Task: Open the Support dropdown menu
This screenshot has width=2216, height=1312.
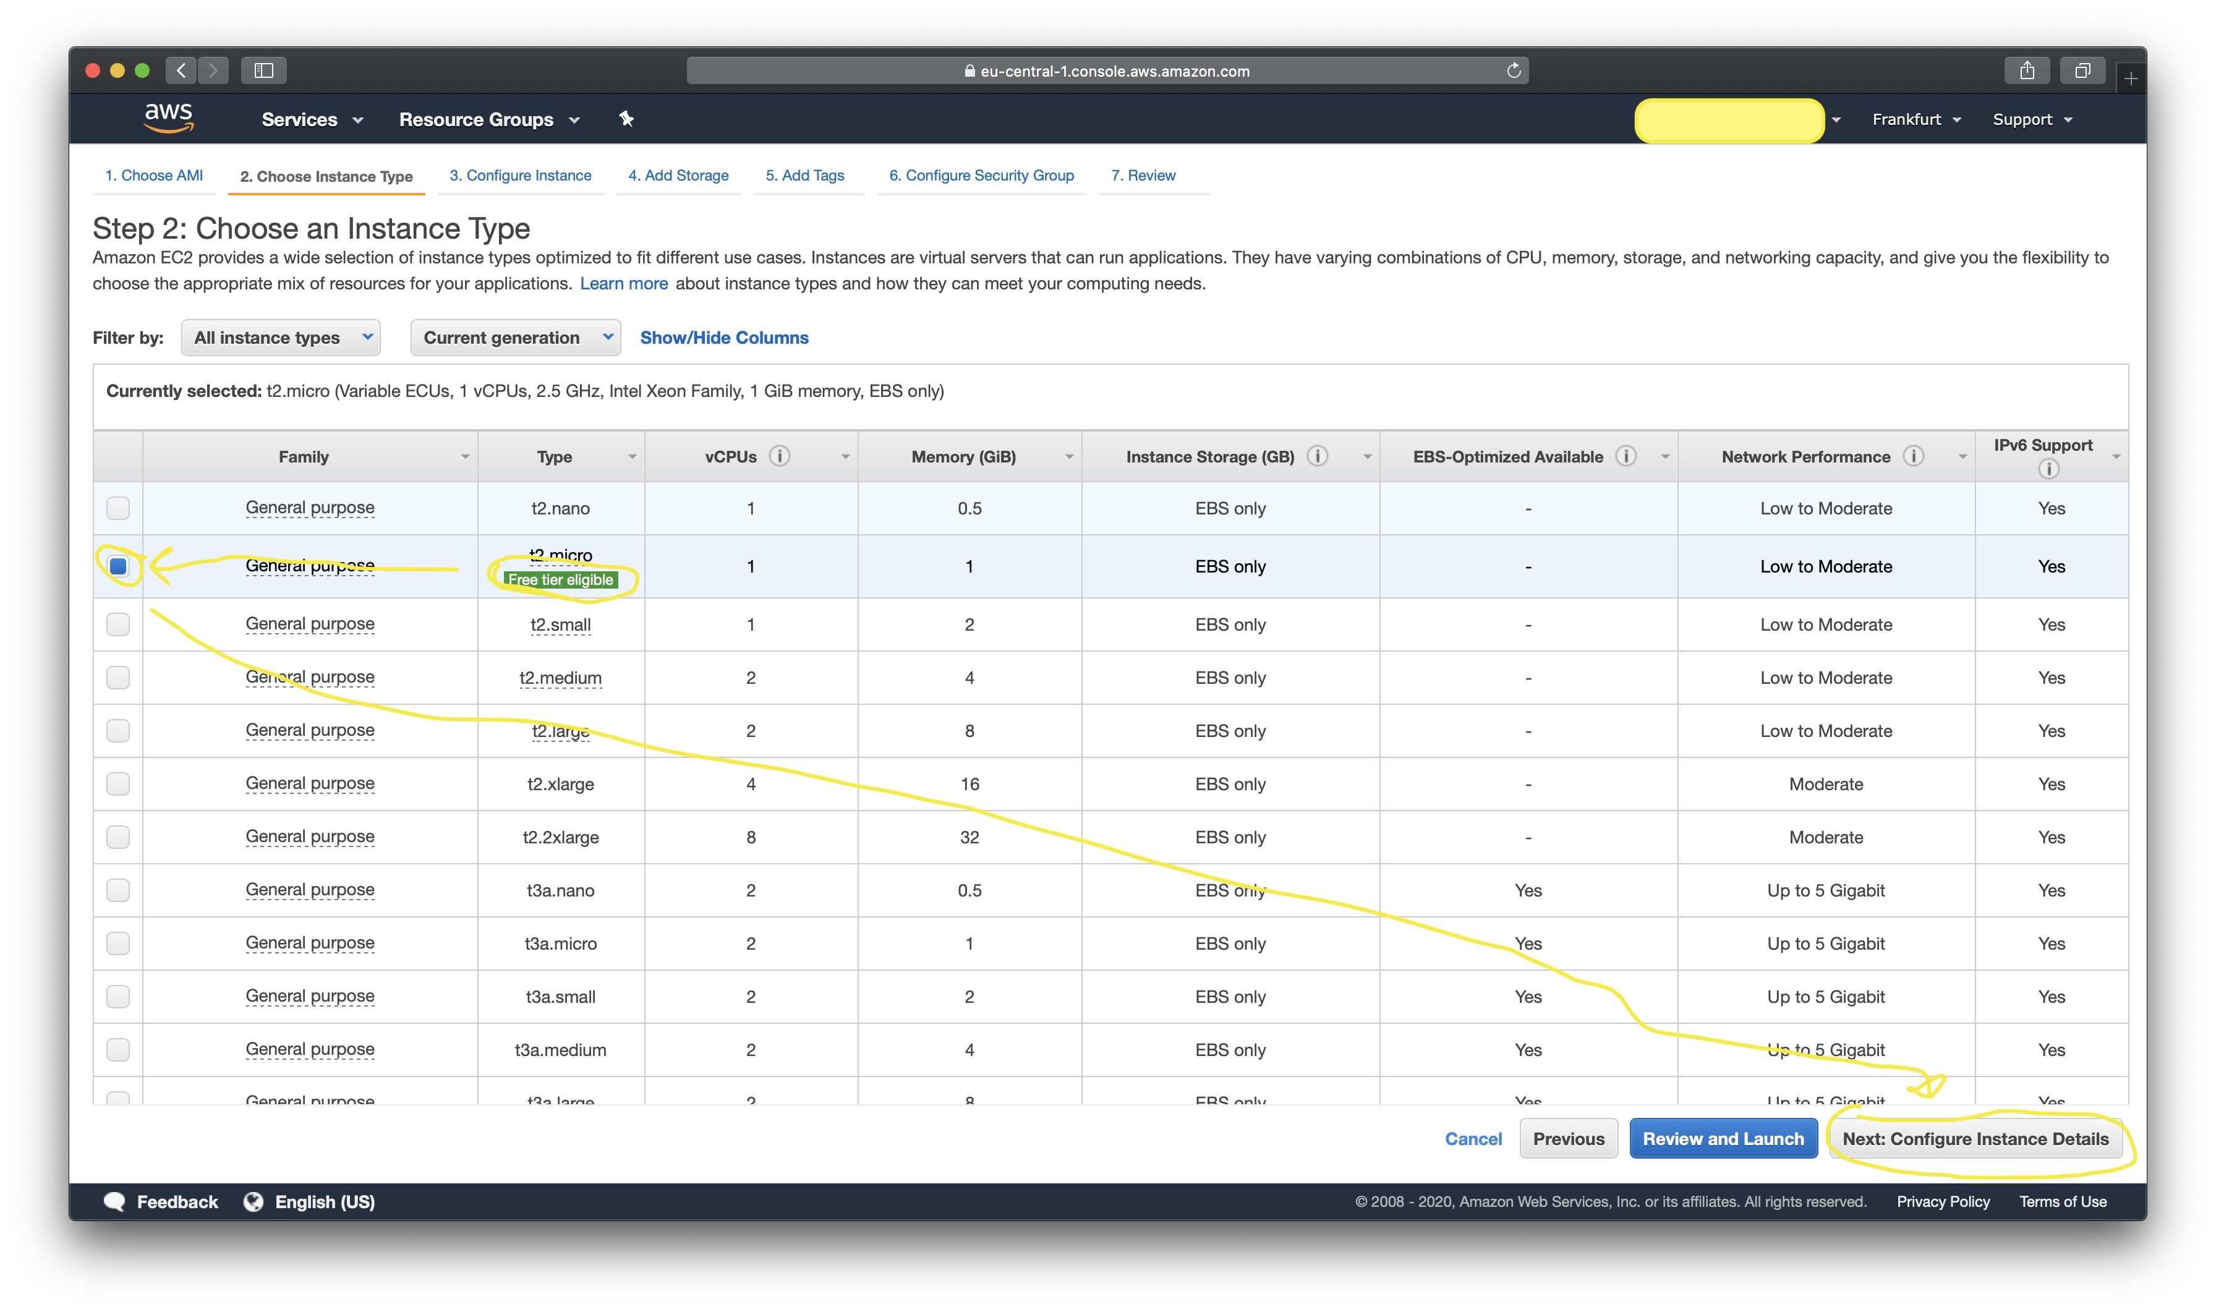Action: [2032, 119]
